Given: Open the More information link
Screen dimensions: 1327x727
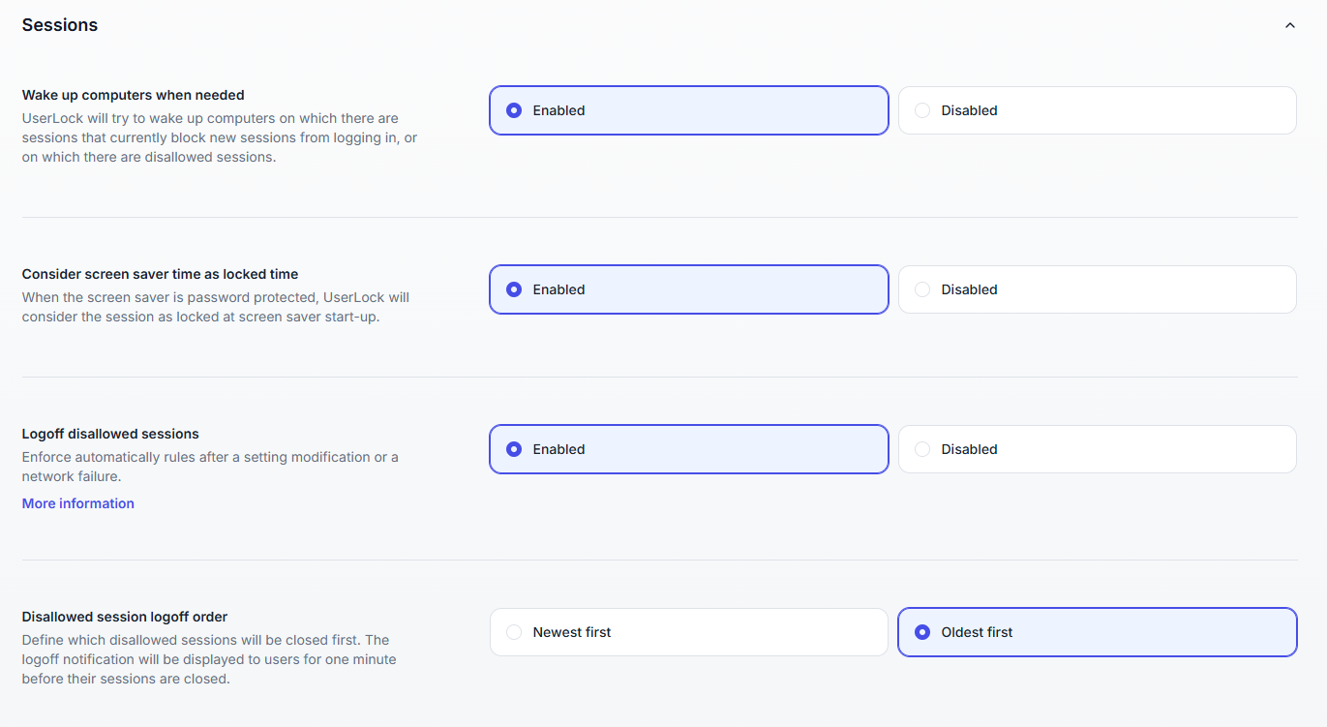Looking at the screenshot, I should tap(78, 503).
